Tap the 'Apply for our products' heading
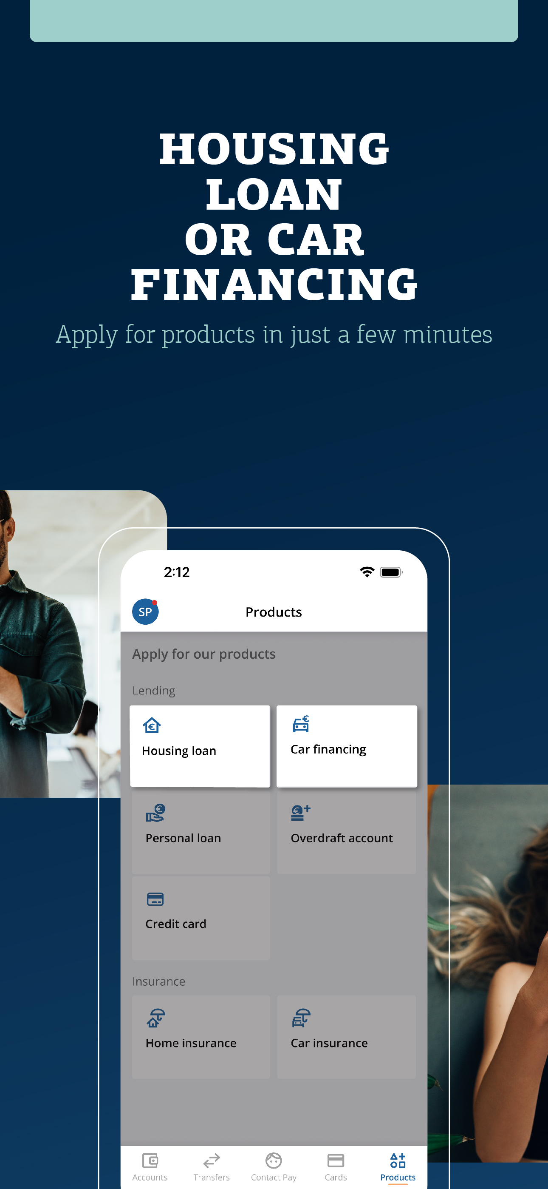548x1189 pixels. pos(204,654)
